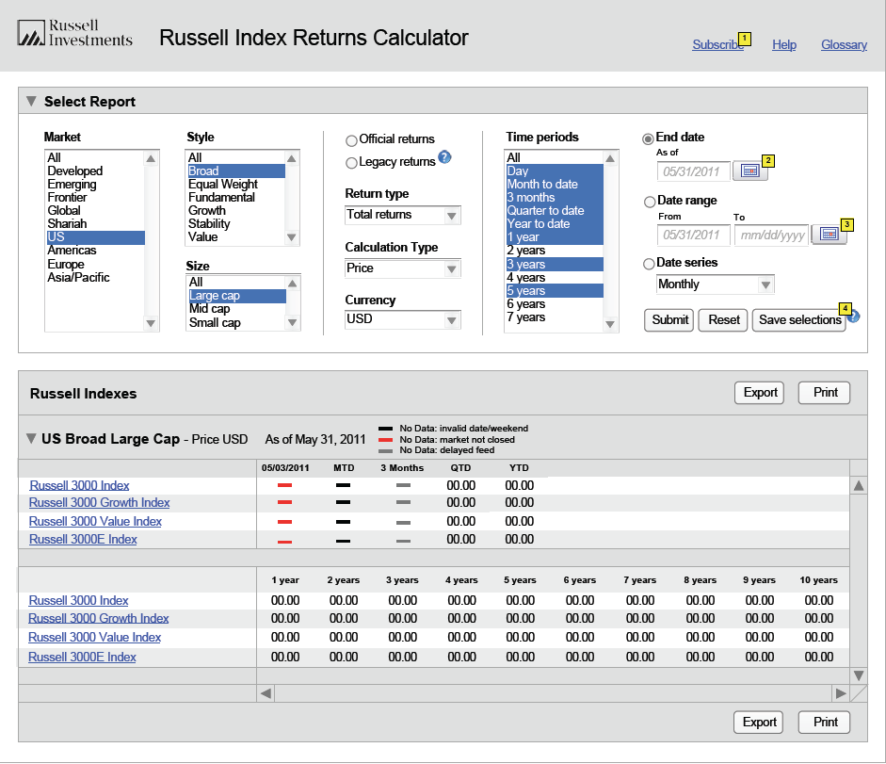Image resolution: width=886 pixels, height=764 pixels.
Task: Collapse the Select Report section
Action: coord(31,102)
